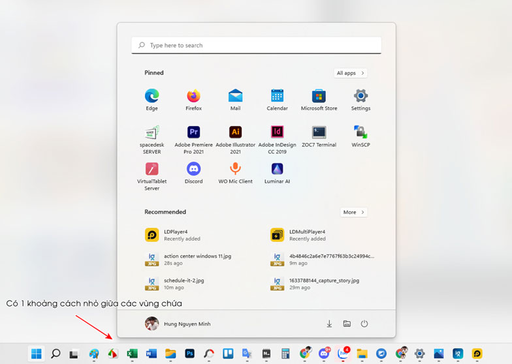Switch to Word on the taskbar
The image size is (512, 364).
[152, 354]
